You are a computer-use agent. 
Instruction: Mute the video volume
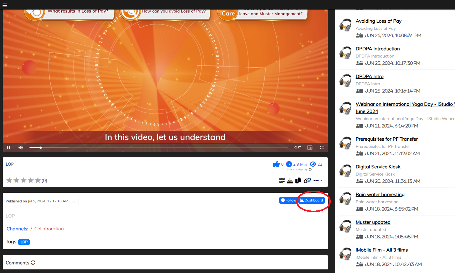coord(21,148)
